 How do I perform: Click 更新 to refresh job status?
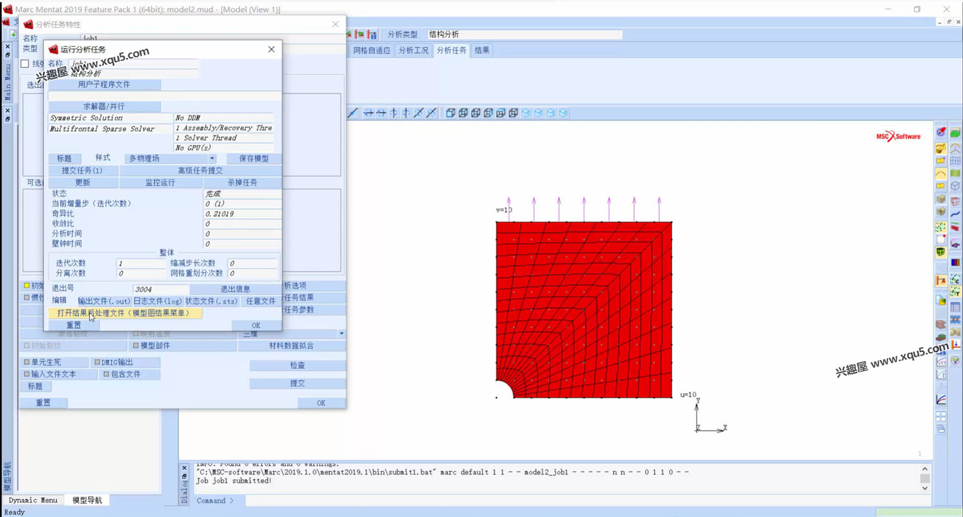[x=82, y=183]
